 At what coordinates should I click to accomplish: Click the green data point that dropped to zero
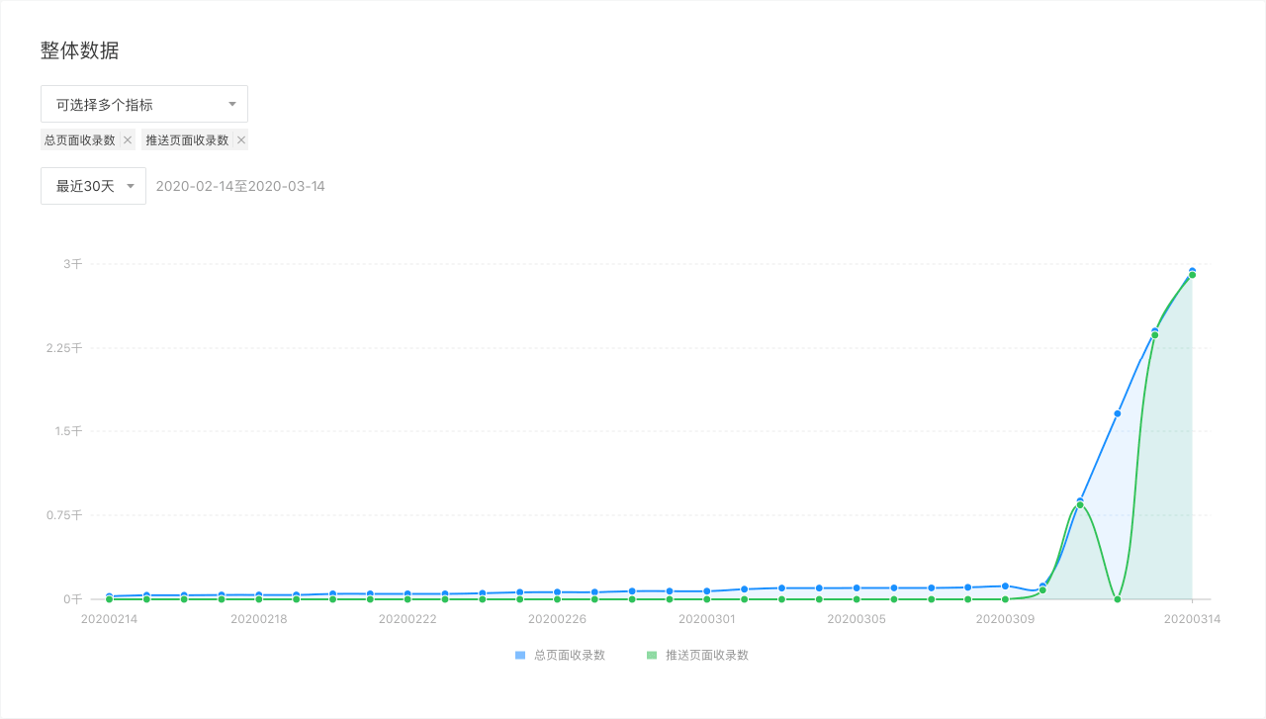(1118, 598)
